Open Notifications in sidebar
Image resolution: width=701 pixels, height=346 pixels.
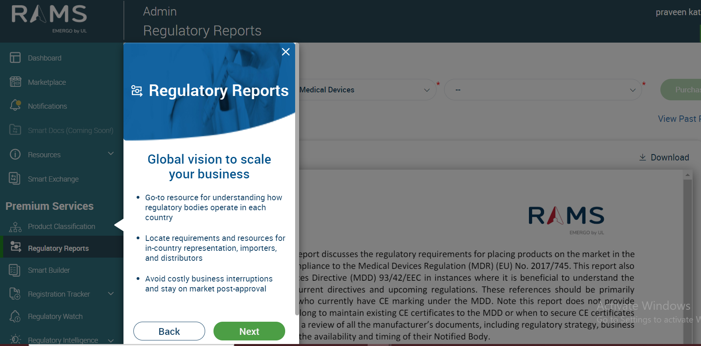pyautogui.click(x=47, y=106)
